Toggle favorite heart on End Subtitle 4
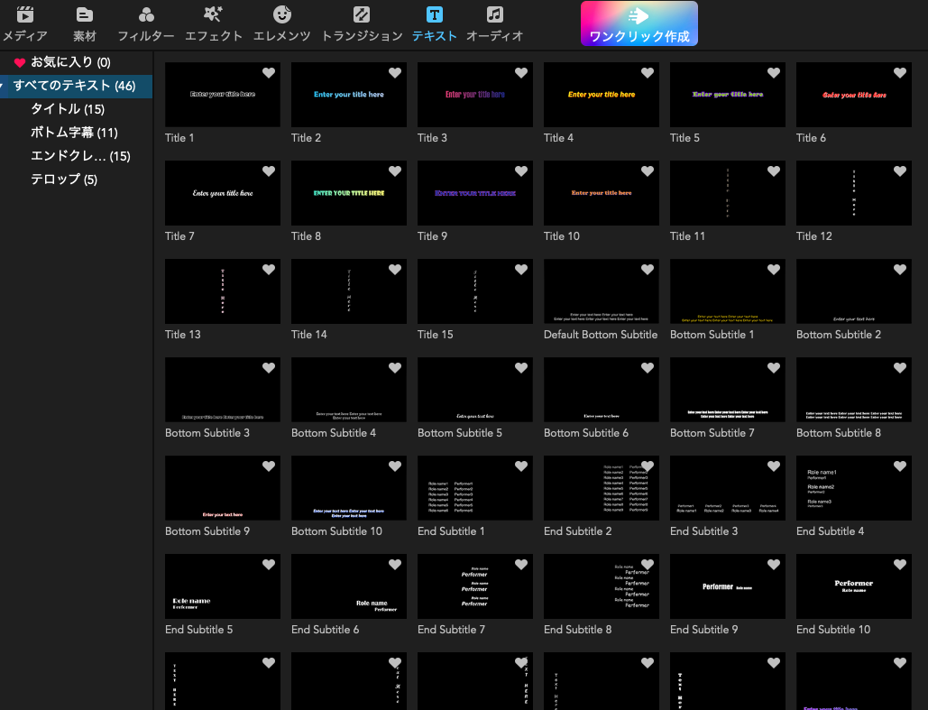928x710 pixels. point(900,466)
